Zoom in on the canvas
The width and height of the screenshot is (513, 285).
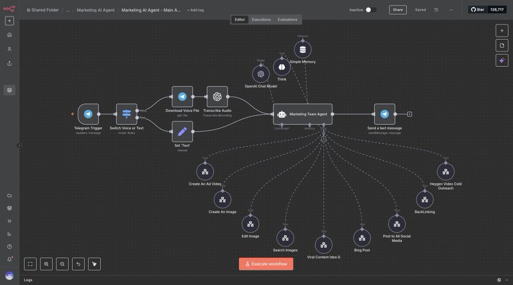click(46, 264)
